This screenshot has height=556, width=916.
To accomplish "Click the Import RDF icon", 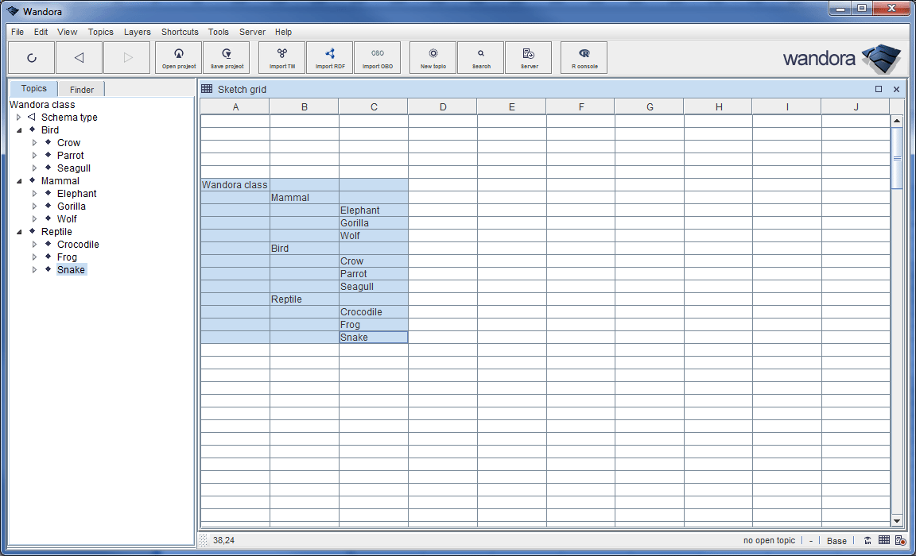I will [330, 57].
